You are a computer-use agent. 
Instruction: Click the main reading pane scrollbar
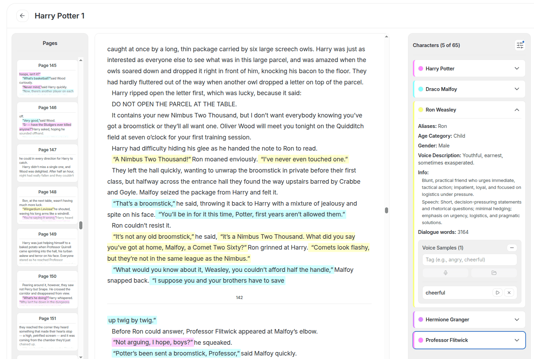point(386,211)
